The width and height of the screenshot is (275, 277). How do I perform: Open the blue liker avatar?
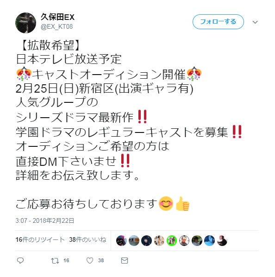[210, 240]
